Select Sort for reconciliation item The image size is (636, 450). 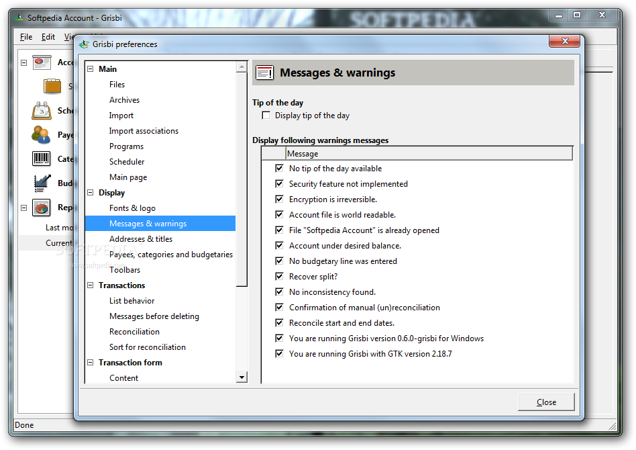tap(147, 347)
